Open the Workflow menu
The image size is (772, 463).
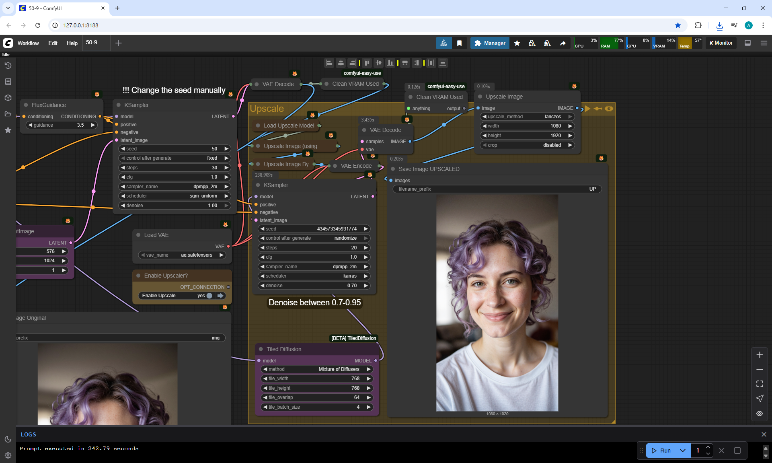click(x=28, y=43)
